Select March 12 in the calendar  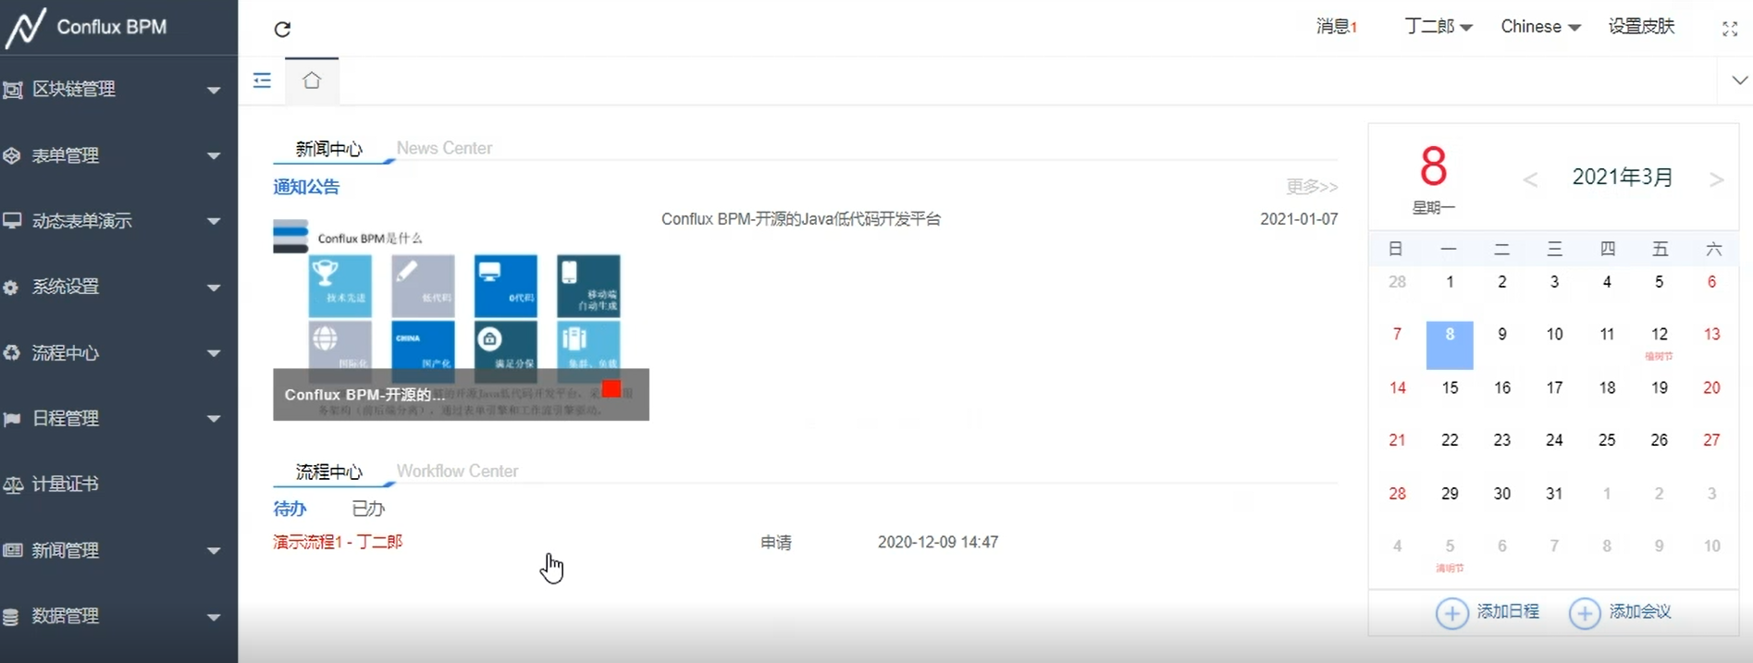pos(1660,335)
